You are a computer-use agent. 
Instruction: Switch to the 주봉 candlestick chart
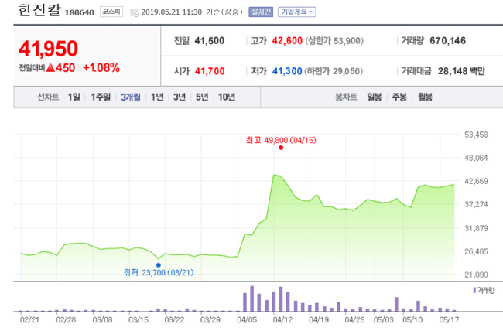click(399, 97)
